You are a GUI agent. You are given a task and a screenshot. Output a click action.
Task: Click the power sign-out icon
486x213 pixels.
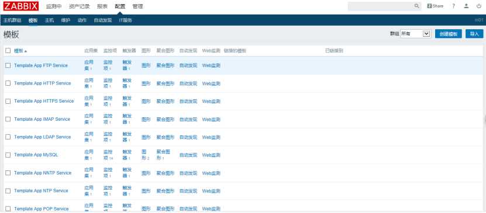pos(479,6)
